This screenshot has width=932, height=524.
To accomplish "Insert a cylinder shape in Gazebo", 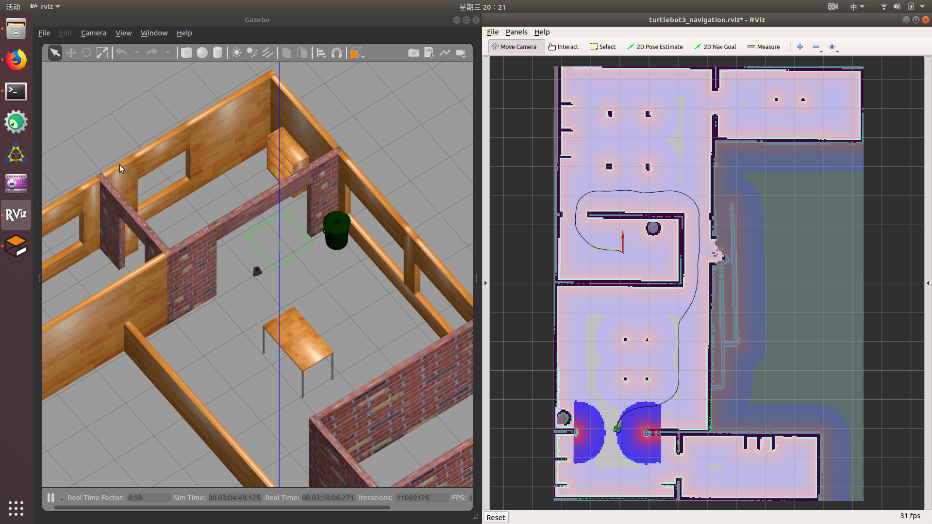I will (x=217, y=53).
